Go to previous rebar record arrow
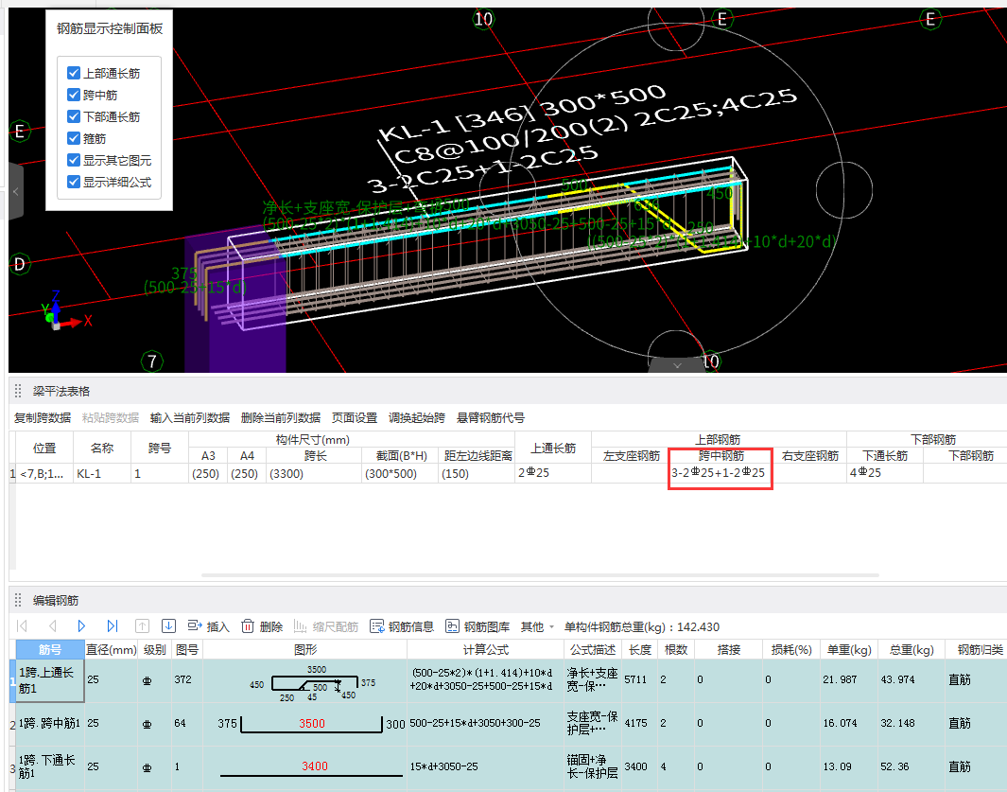1007x792 pixels. [53, 626]
